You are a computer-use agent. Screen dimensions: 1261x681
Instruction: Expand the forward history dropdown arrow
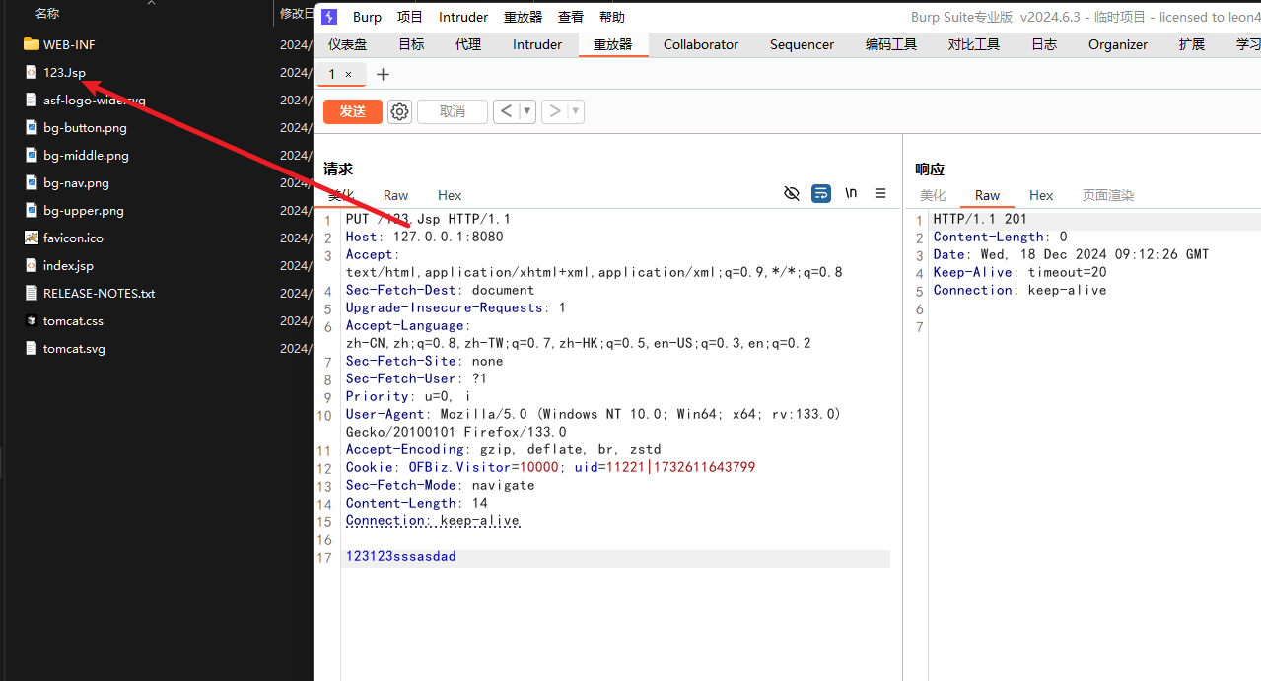(x=575, y=111)
